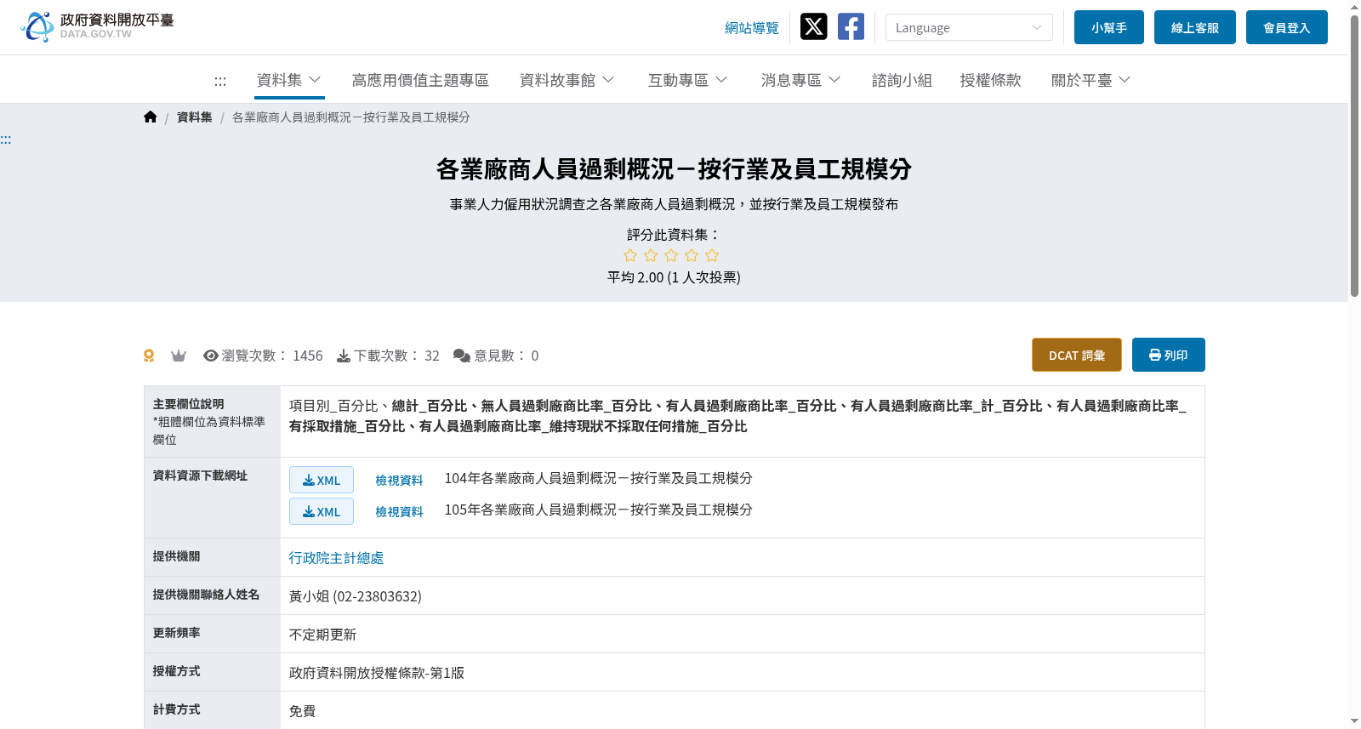
Task: Open 諮詢小組 menu item
Action: coord(902,80)
